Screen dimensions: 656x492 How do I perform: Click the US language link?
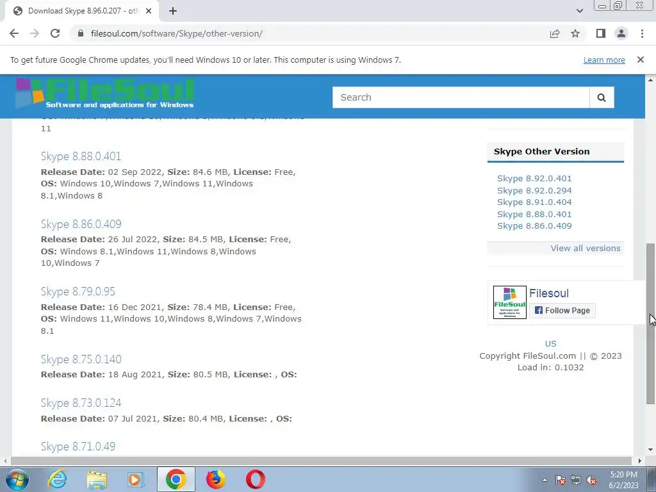[x=550, y=343]
